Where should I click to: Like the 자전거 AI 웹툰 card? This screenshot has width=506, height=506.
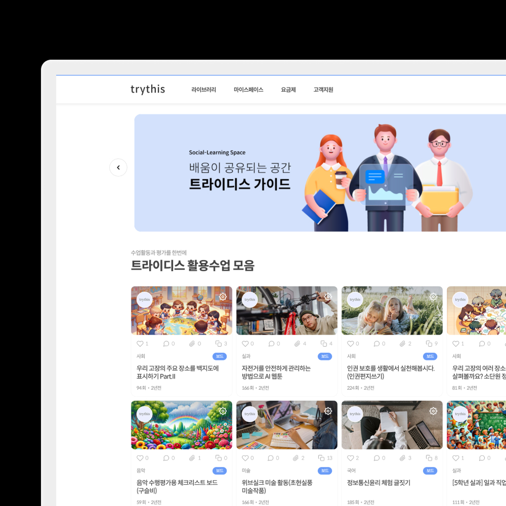245,344
